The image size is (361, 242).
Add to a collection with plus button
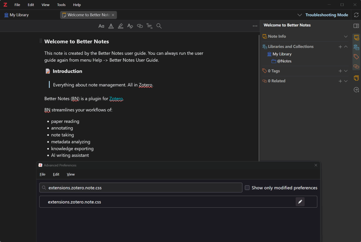(x=340, y=47)
